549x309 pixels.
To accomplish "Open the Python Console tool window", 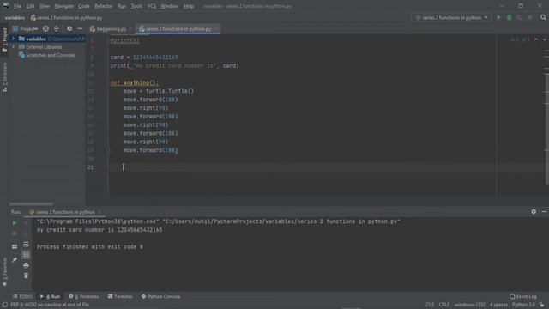I will pyautogui.click(x=161, y=296).
